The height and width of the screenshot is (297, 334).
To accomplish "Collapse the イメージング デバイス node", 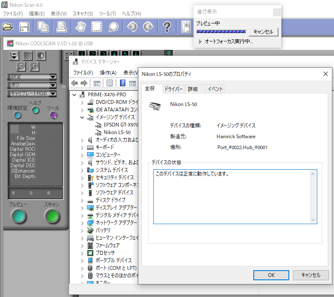I will point(82,117).
